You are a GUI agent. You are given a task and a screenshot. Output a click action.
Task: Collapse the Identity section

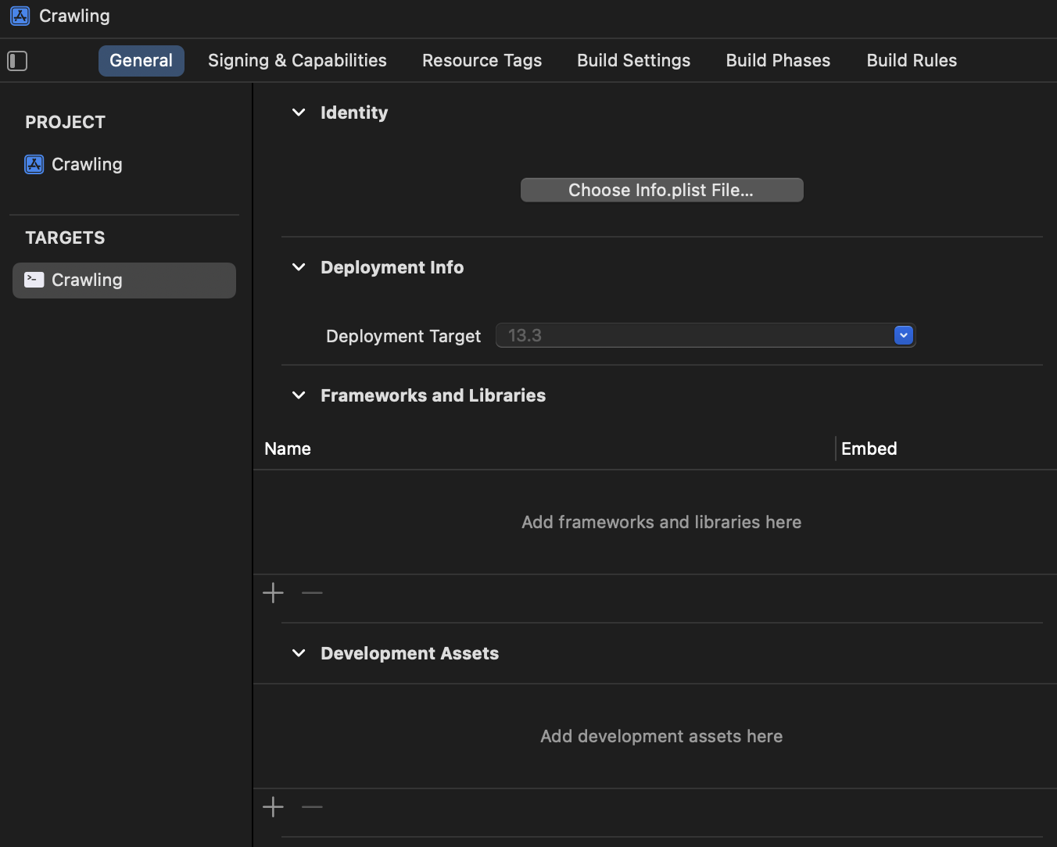click(299, 113)
